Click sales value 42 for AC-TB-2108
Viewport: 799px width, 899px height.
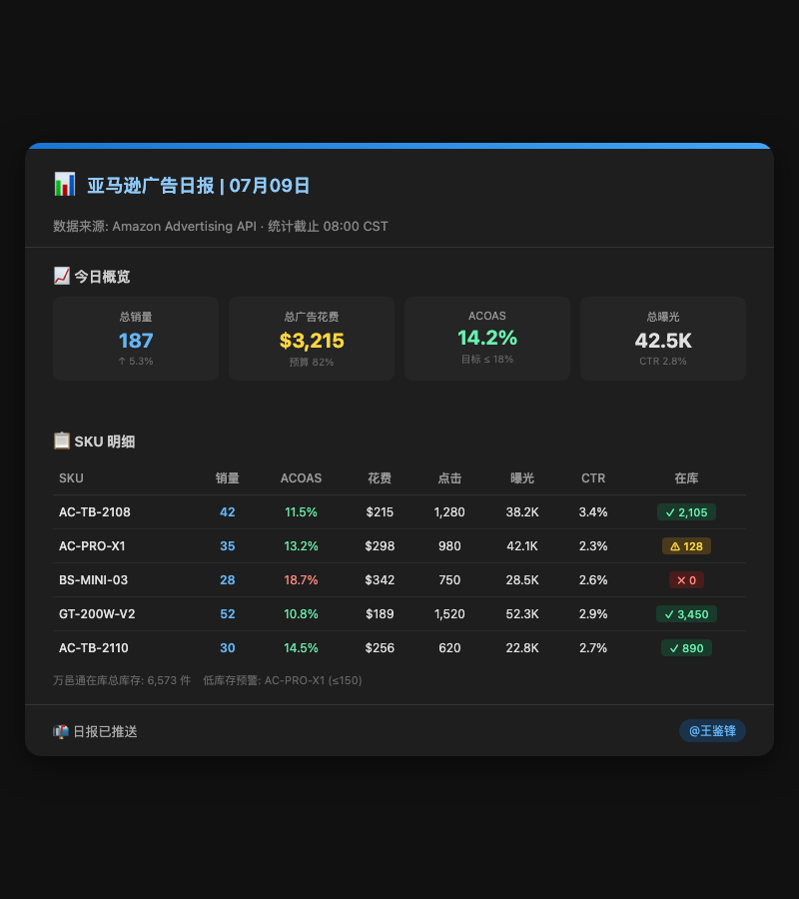pos(228,512)
